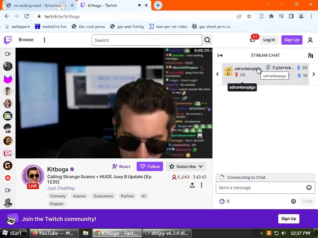Reload the Twitch page
This screenshot has width=318, height=238.
[x=27, y=16]
